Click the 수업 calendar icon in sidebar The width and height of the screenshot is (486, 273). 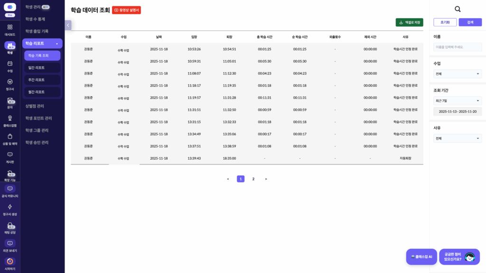10,64
